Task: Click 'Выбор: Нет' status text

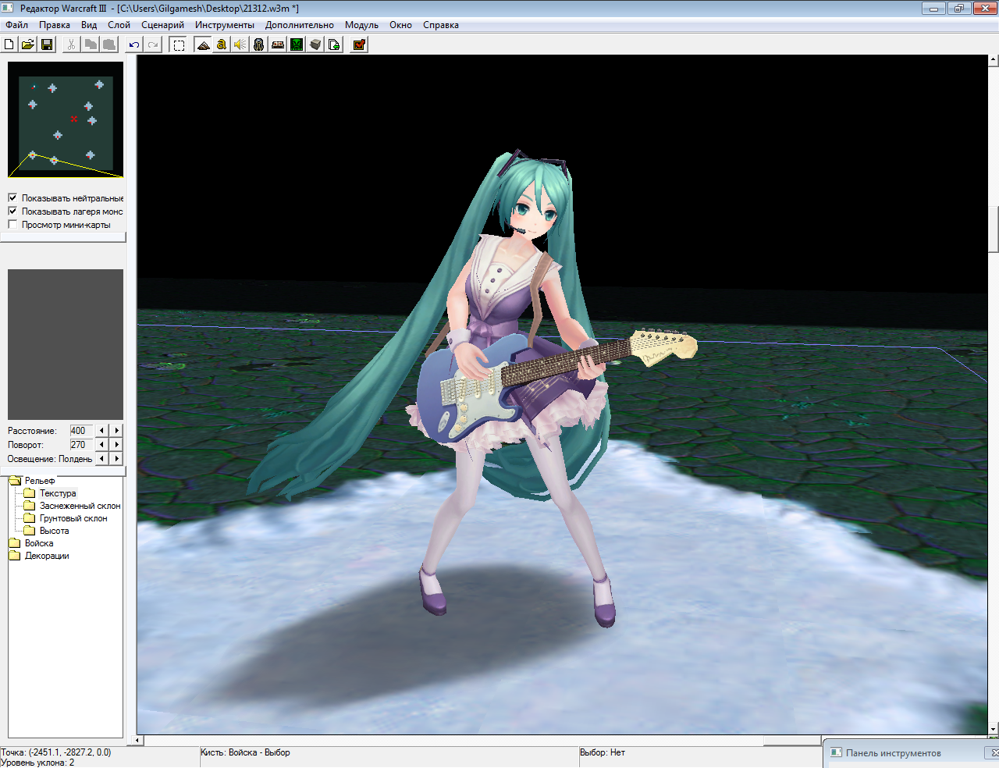Action: click(x=603, y=752)
